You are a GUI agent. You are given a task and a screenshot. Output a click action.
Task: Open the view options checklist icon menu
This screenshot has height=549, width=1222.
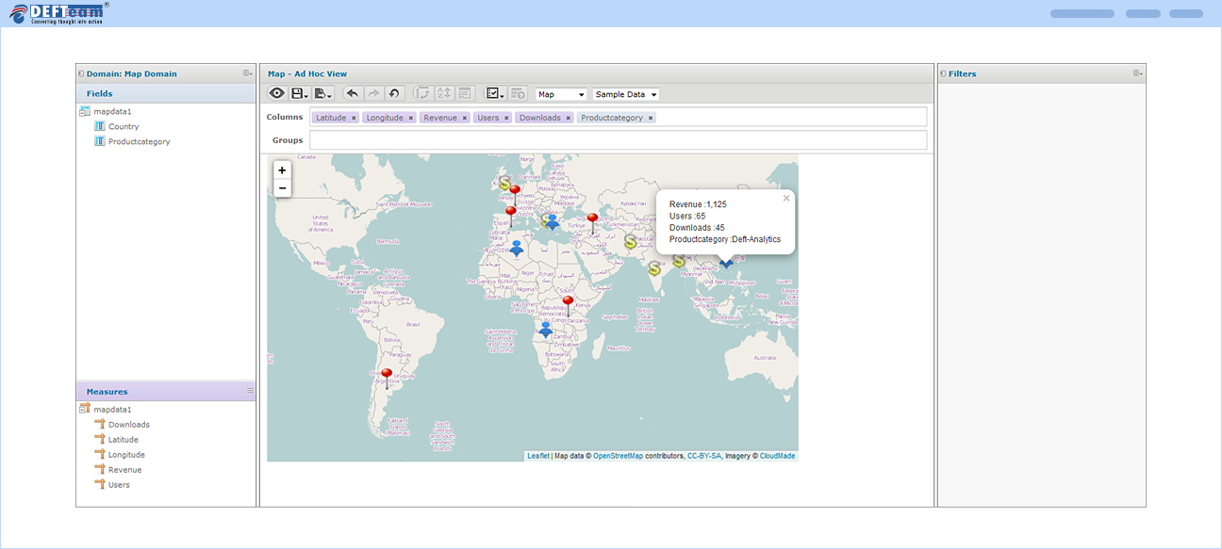[x=495, y=93]
